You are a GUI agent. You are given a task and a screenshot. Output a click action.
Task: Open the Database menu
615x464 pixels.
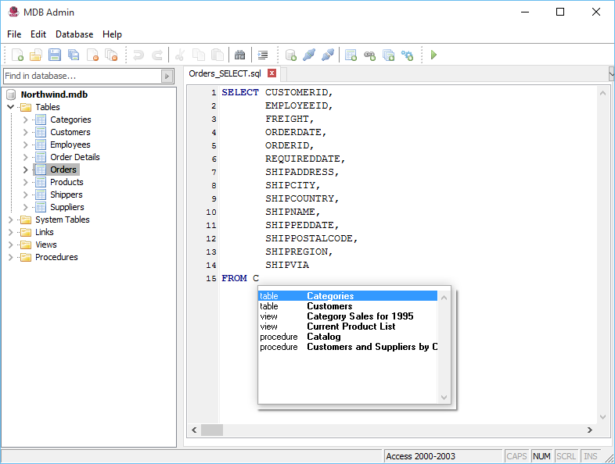click(74, 34)
